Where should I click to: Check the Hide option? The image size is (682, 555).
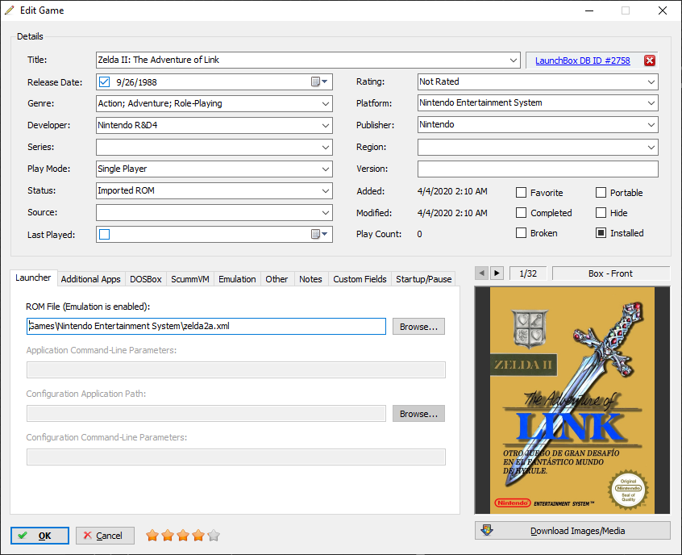(x=601, y=212)
